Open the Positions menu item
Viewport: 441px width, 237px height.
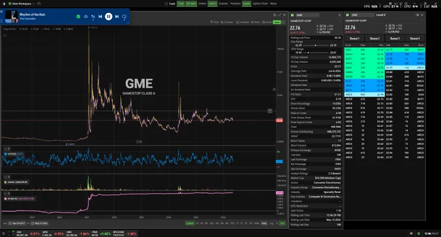coord(235,4)
